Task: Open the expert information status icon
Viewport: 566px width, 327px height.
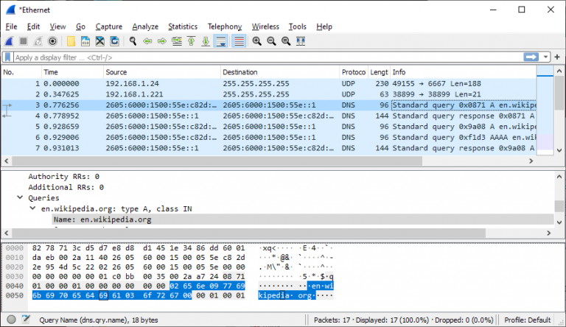Action: (8, 320)
